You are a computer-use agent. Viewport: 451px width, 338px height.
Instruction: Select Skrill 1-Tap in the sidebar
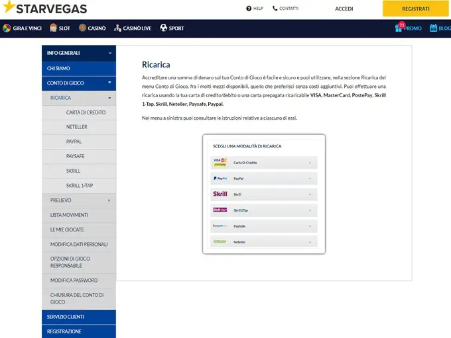[x=79, y=186]
